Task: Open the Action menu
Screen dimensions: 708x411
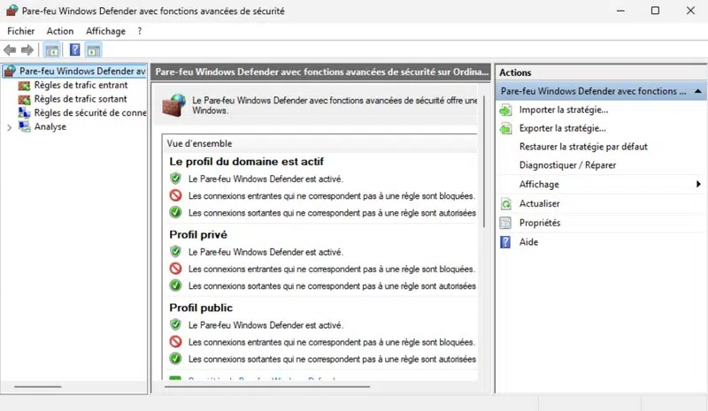Action: (60, 31)
